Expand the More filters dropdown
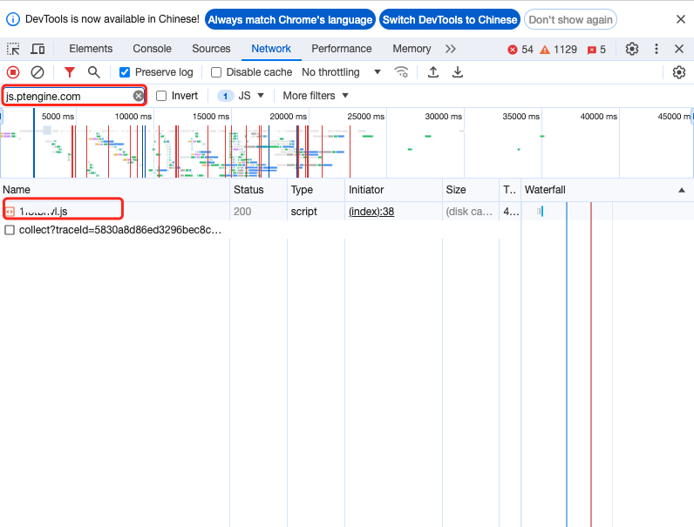694x527 pixels. point(316,96)
